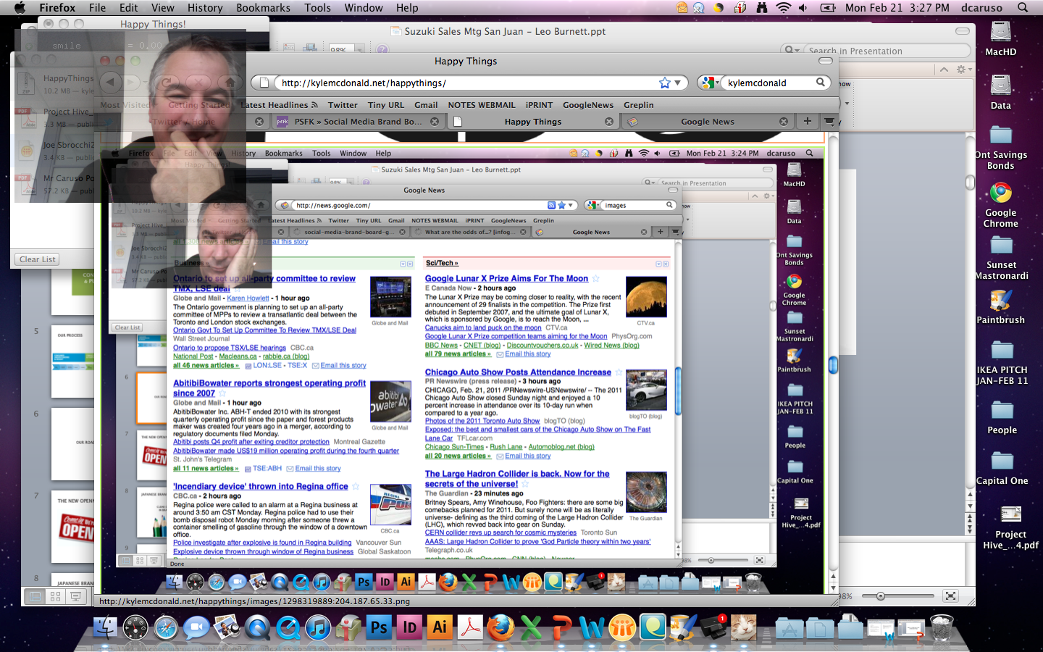Image resolution: width=1043 pixels, height=652 pixels.
Task: Click the PowerPoint zoom slider handle
Action: [881, 596]
